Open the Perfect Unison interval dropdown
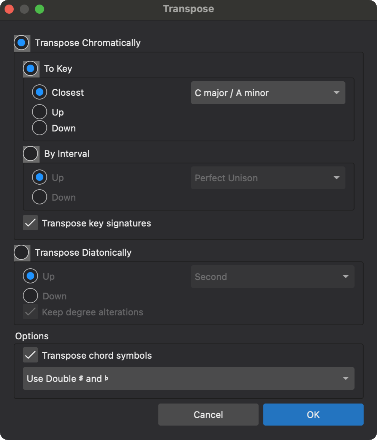This screenshot has width=377, height=440. (x=268, y=177)
